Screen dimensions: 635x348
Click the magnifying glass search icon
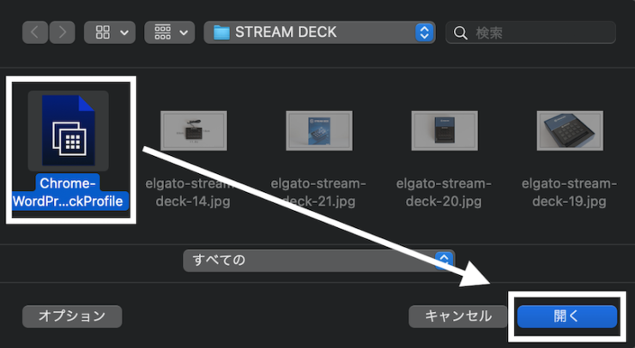click(x=461, y=33)
